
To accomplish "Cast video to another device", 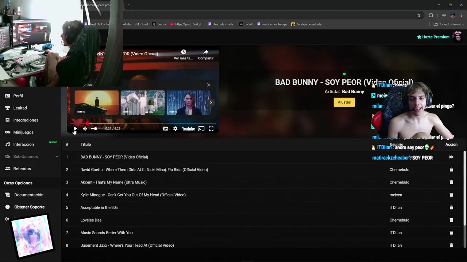I will pos(201,128).
